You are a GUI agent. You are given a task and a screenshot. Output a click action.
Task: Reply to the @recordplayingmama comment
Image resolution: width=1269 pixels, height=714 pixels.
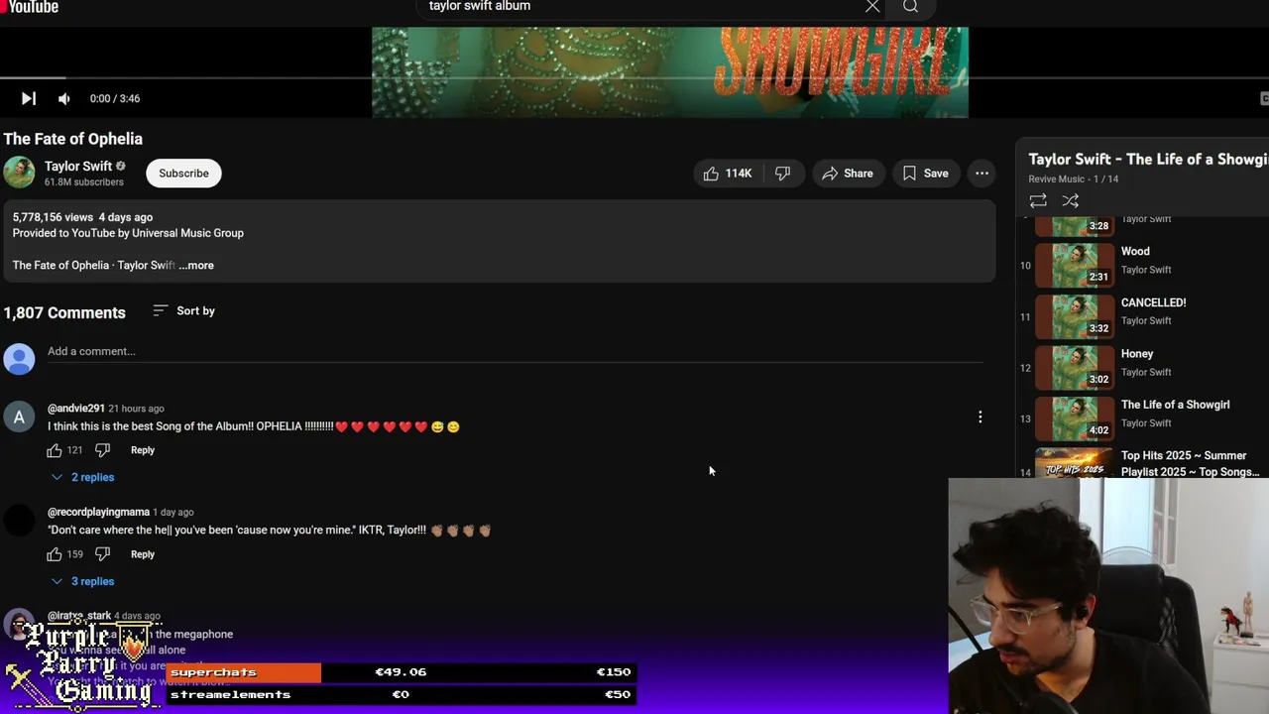coord(143,554)
